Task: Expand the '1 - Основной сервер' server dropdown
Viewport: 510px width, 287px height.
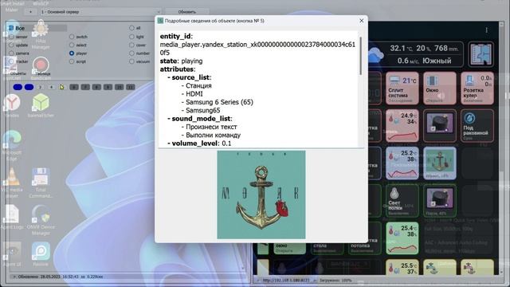Action: click(100, 12)
